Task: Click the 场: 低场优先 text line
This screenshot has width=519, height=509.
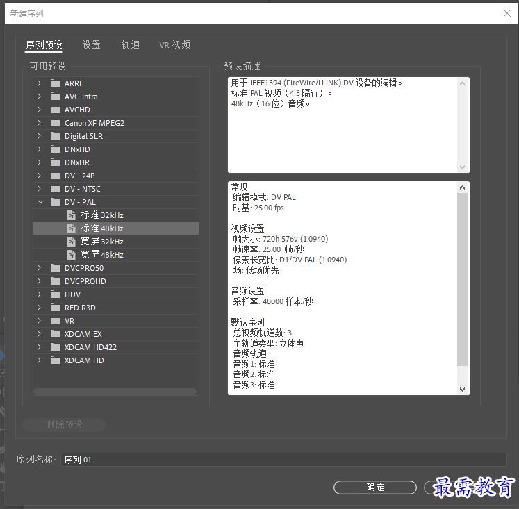Action: [256, 271]
